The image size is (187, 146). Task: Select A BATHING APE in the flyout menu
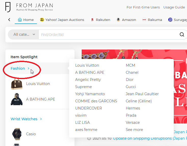pos(90,72)
